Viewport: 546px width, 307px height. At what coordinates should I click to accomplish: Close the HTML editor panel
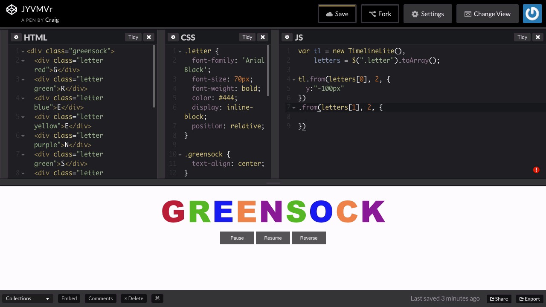click(x=149, y=37)
